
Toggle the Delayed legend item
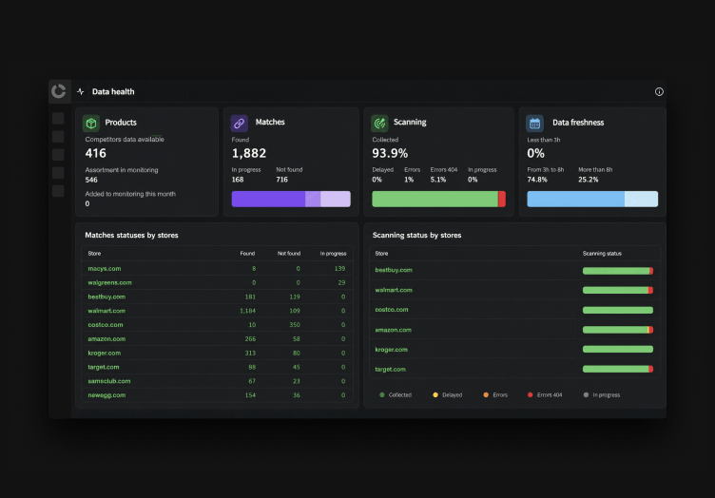point(447,395)
